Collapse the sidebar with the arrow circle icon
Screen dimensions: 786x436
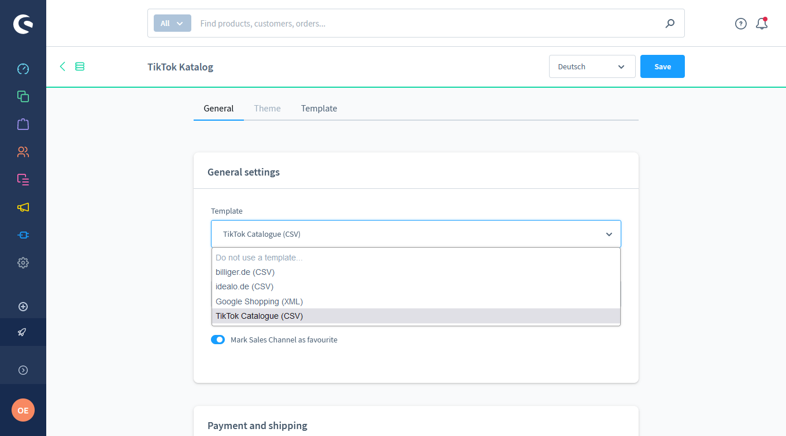[23, 370]
